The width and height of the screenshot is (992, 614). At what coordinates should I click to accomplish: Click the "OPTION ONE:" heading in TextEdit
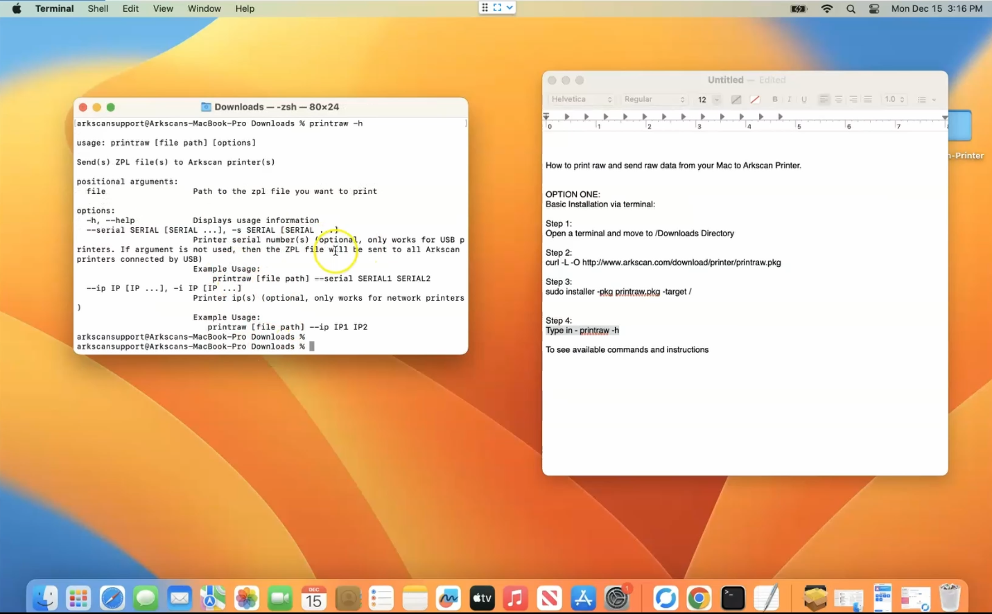pos(573,195)
